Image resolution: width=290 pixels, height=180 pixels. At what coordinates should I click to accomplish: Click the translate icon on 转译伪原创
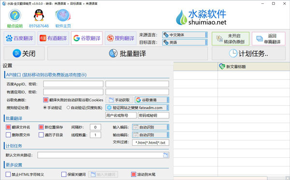coord(219,39)
